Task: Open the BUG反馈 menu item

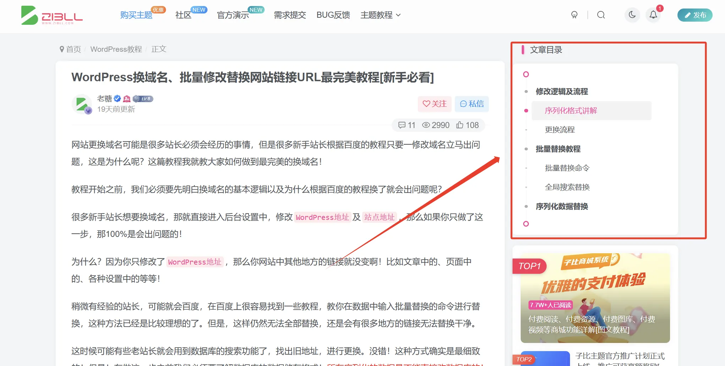Action: click(333, 15)
